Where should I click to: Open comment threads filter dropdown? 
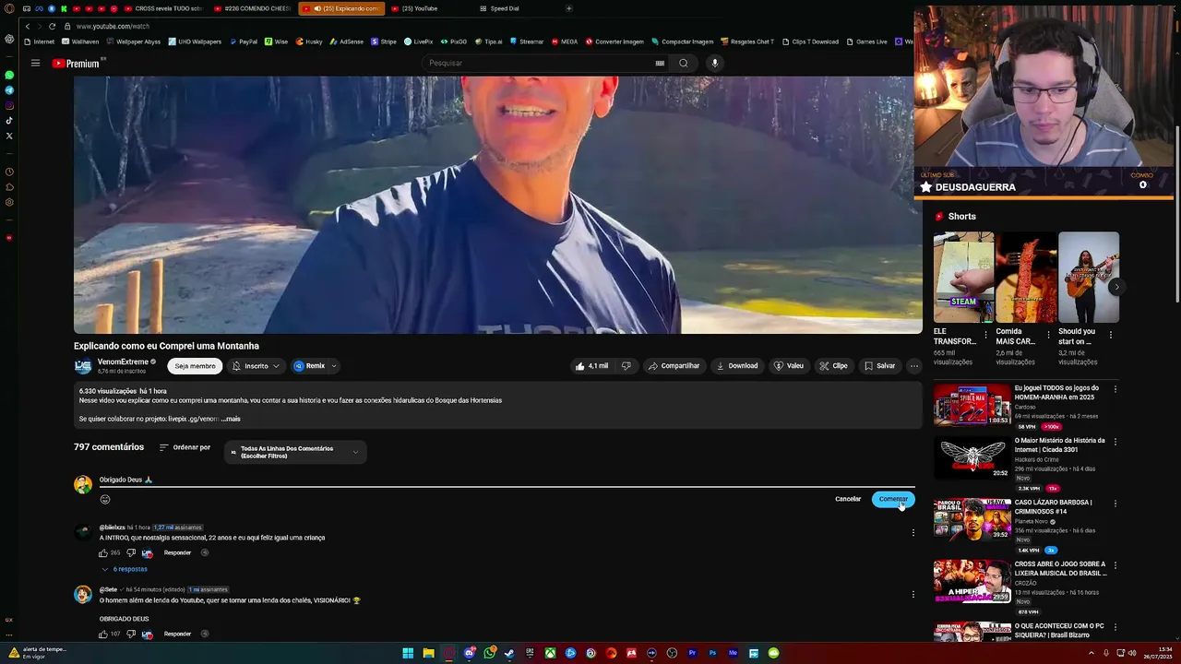click(x=295, y=452)
